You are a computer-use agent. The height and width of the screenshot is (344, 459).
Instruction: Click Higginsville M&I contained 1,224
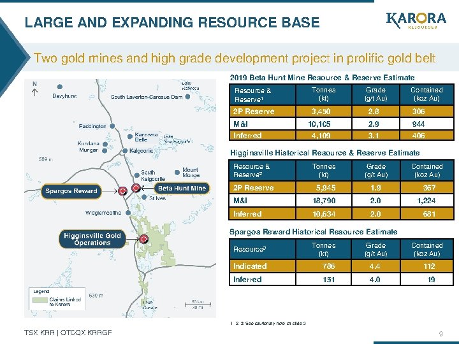(426, 201)
